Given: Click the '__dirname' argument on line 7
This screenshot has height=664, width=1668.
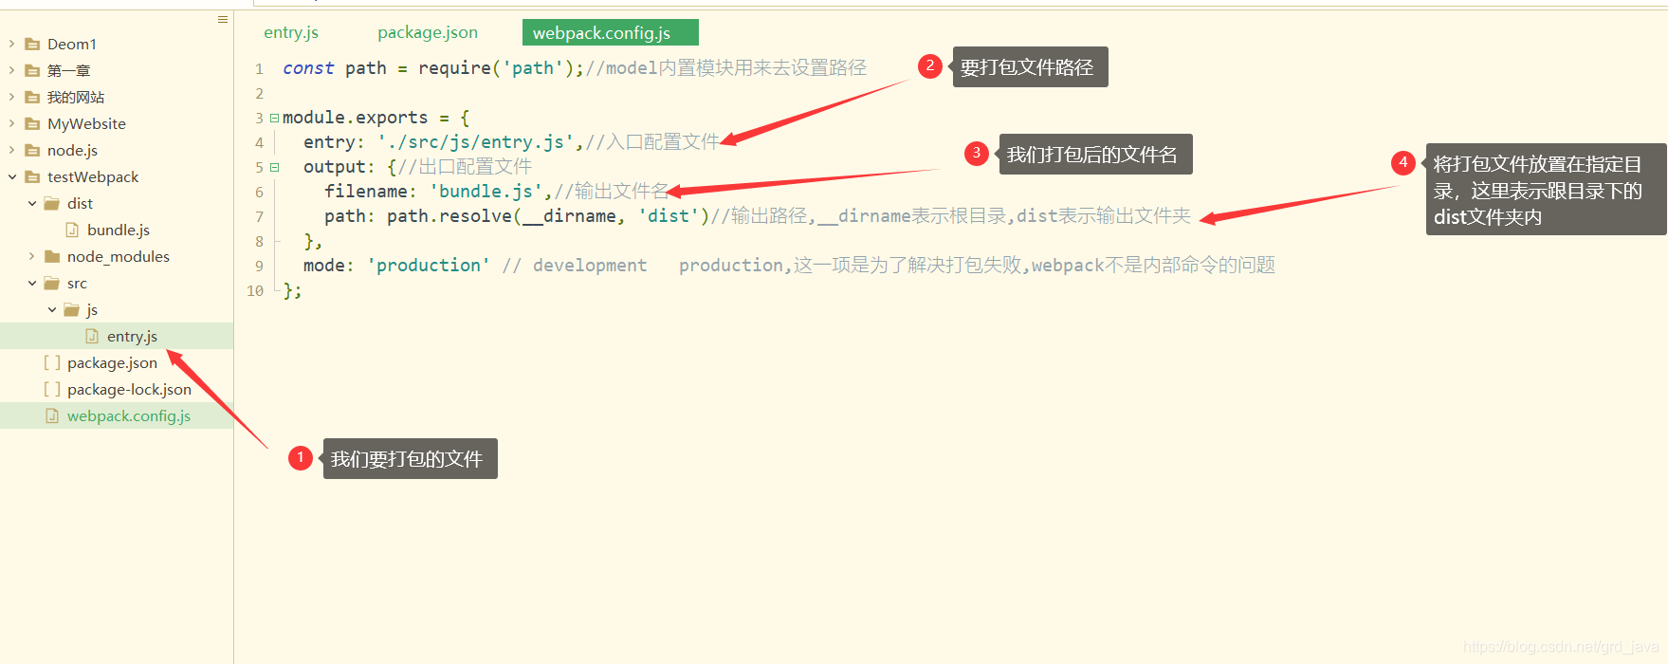Looking at the screenshot, I should coord(570,216).
